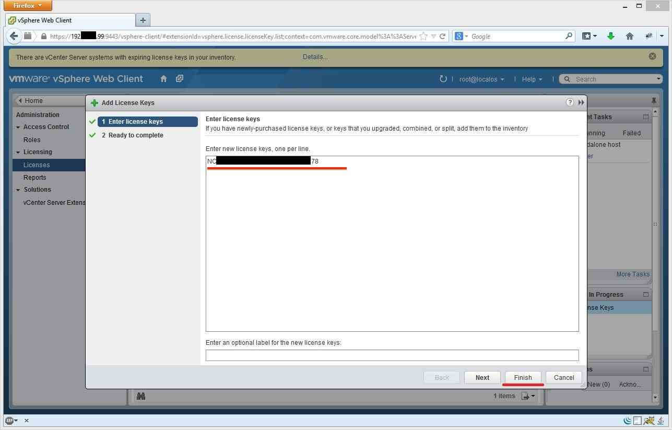Viewport: 672px width, 430px height.
Task: Open Reports under Licensing
Action: (x=34, y=177)
